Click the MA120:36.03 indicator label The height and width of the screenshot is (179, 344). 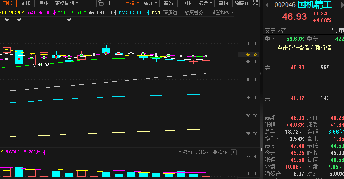[132, 13]
